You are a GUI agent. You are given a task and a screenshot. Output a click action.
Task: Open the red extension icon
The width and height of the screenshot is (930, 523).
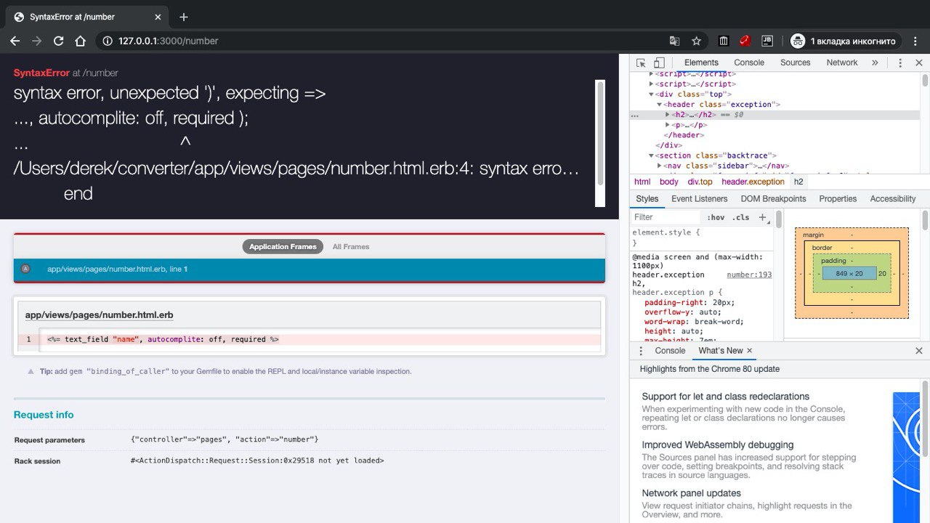745,41
